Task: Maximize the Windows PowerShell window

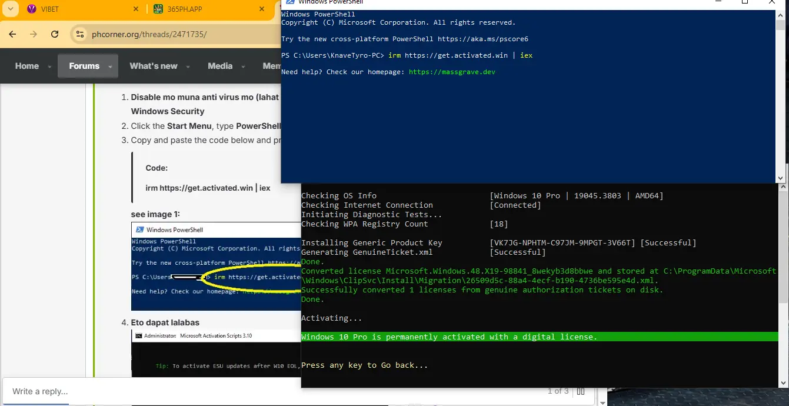Action: (x=745, y=2)
